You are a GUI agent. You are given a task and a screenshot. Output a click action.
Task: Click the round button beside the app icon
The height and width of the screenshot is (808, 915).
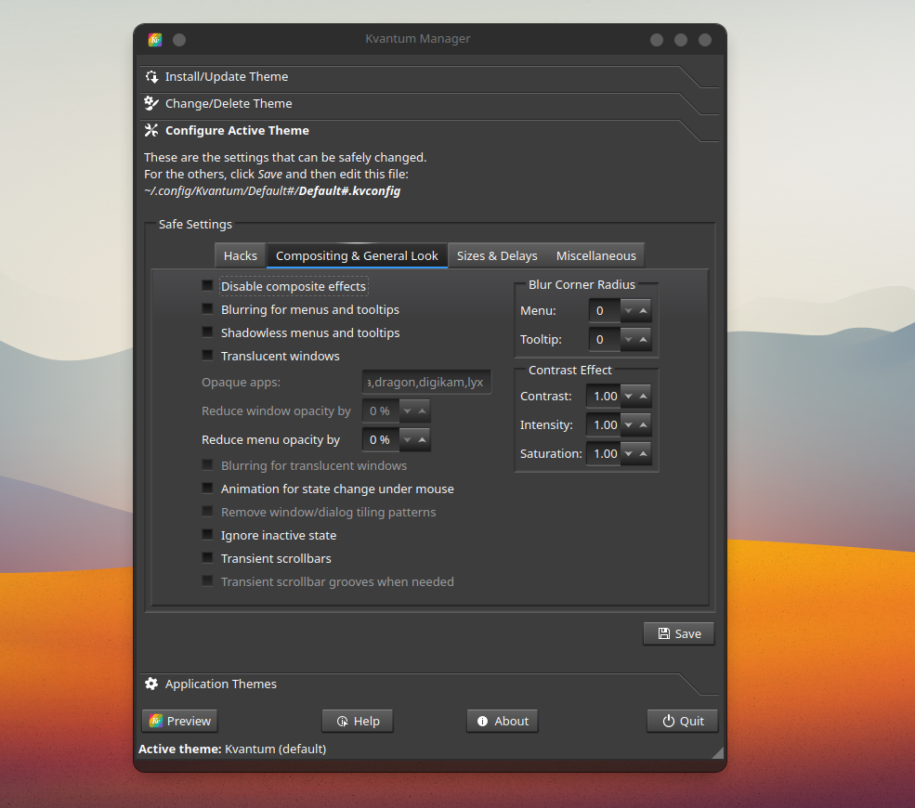tap(179, 40)
